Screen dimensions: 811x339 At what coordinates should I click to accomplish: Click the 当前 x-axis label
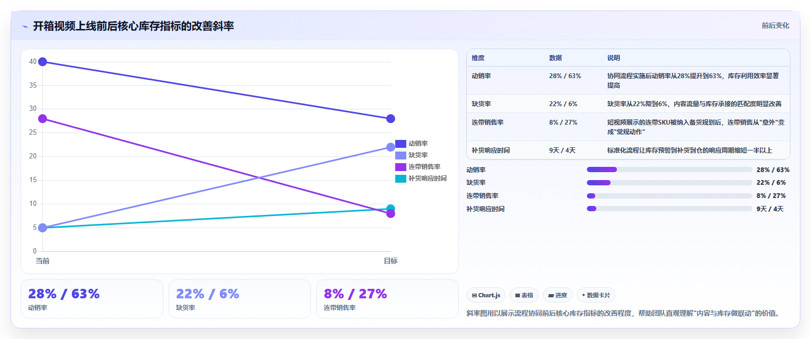(x=43, y=261)
